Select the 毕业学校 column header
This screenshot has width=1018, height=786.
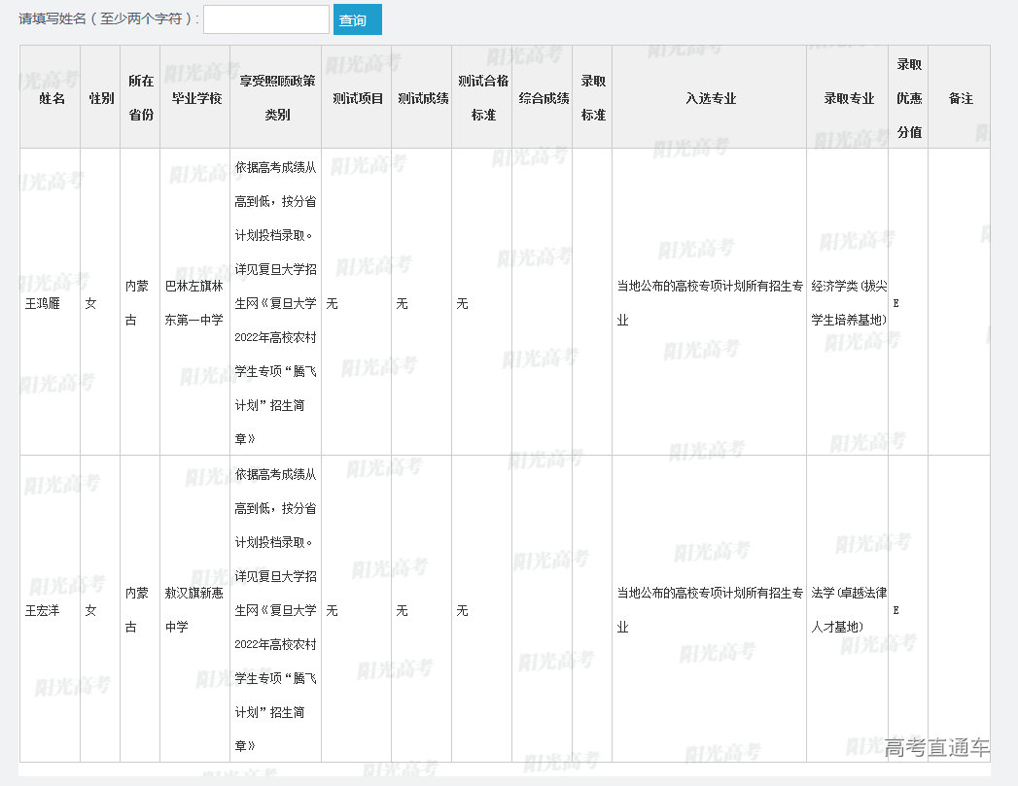196,98
